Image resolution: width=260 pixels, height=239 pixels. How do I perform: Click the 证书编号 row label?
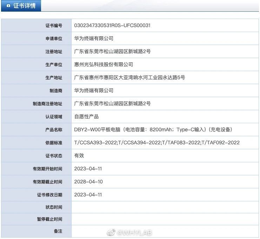(54, 26)
